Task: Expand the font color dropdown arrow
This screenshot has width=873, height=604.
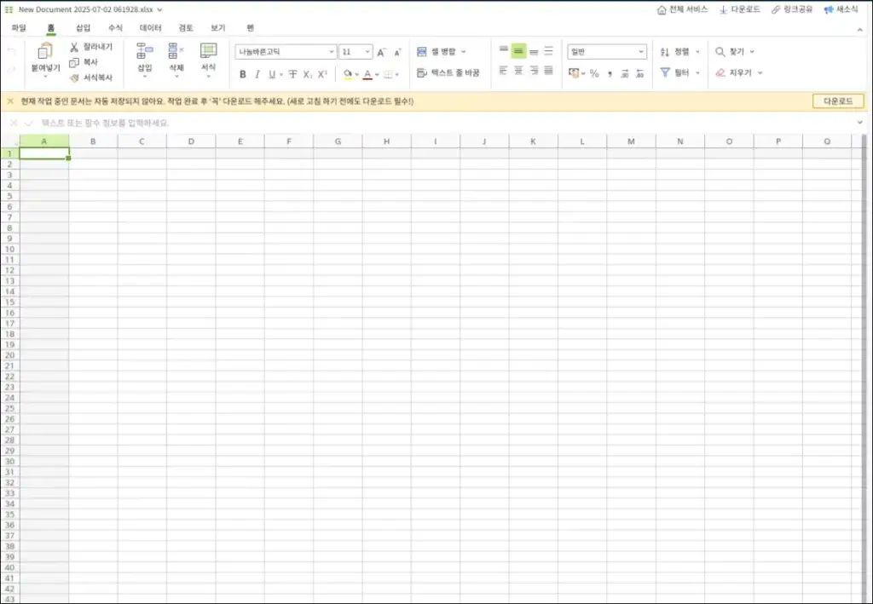Action: tap(377, 74)
